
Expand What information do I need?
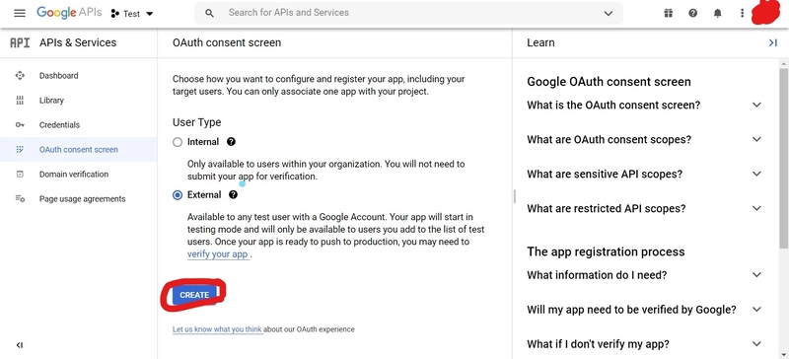tap(644, 275)
